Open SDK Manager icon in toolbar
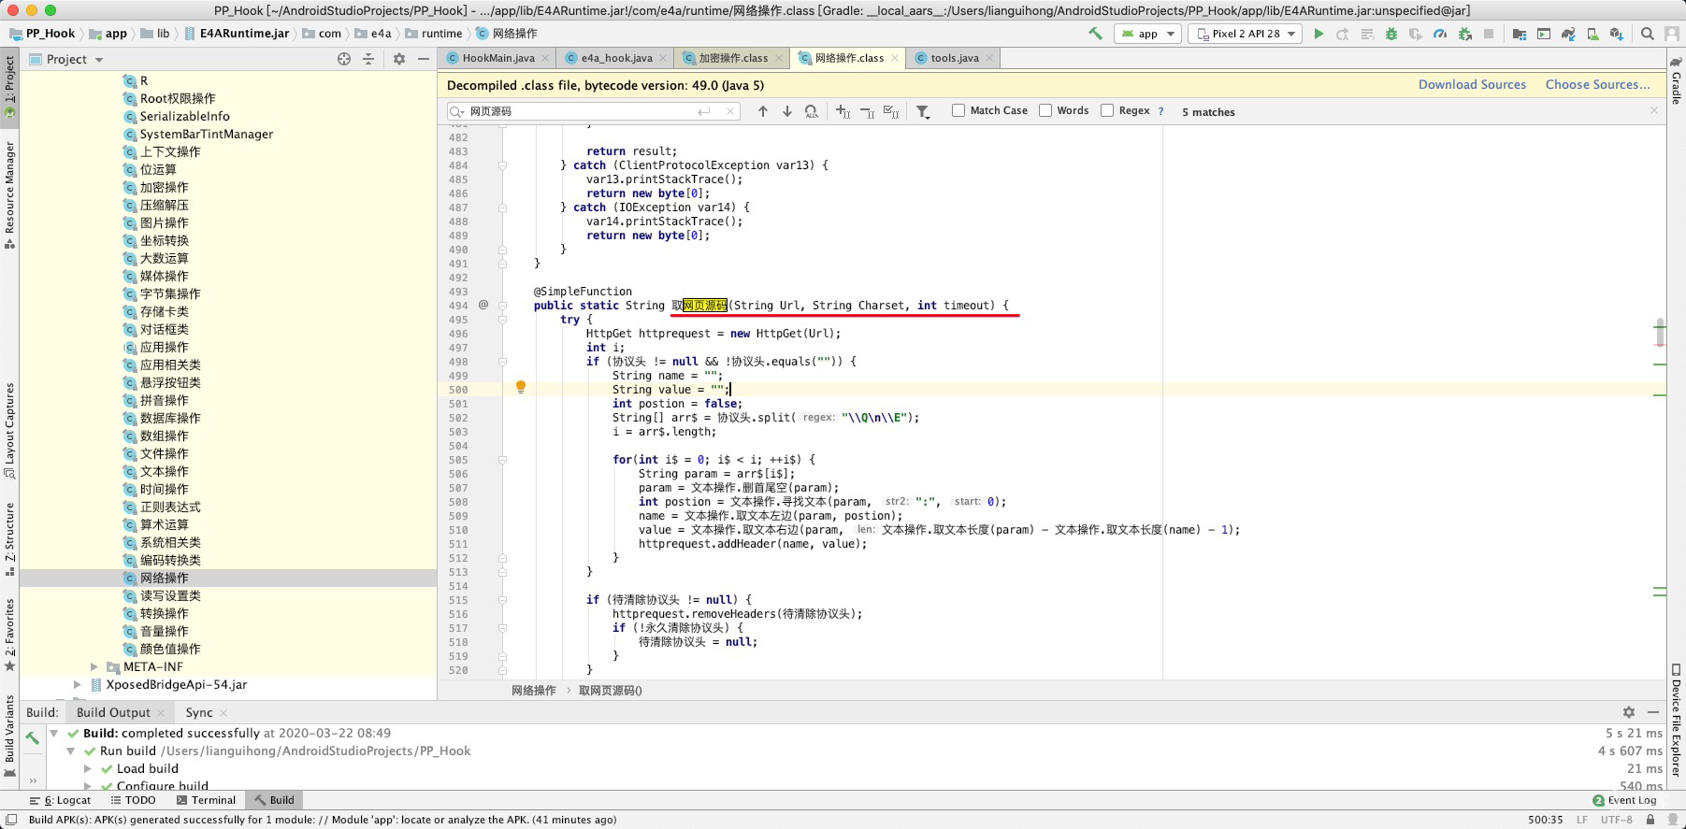 [1617, 34]
